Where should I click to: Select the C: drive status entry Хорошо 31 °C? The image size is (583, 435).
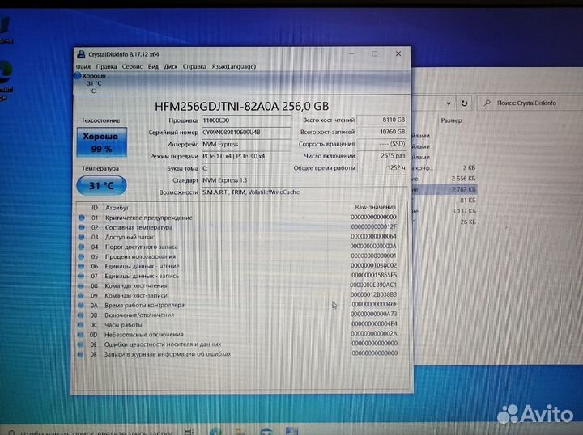point(91,83)
